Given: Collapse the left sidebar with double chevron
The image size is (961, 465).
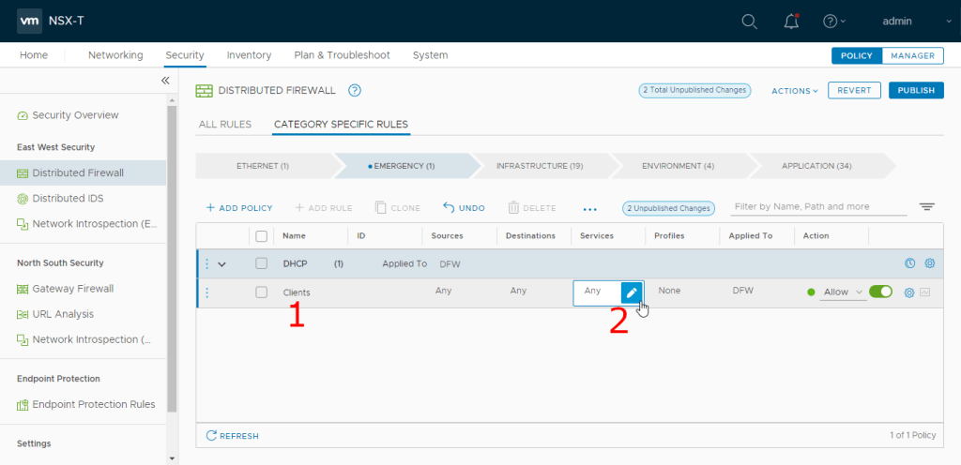Looking at the screenshot, I should coord(165,81).
